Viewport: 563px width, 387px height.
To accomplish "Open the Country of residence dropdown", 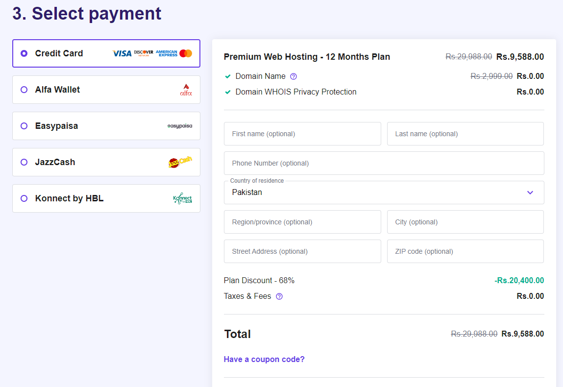I will [x=372, y=193].
